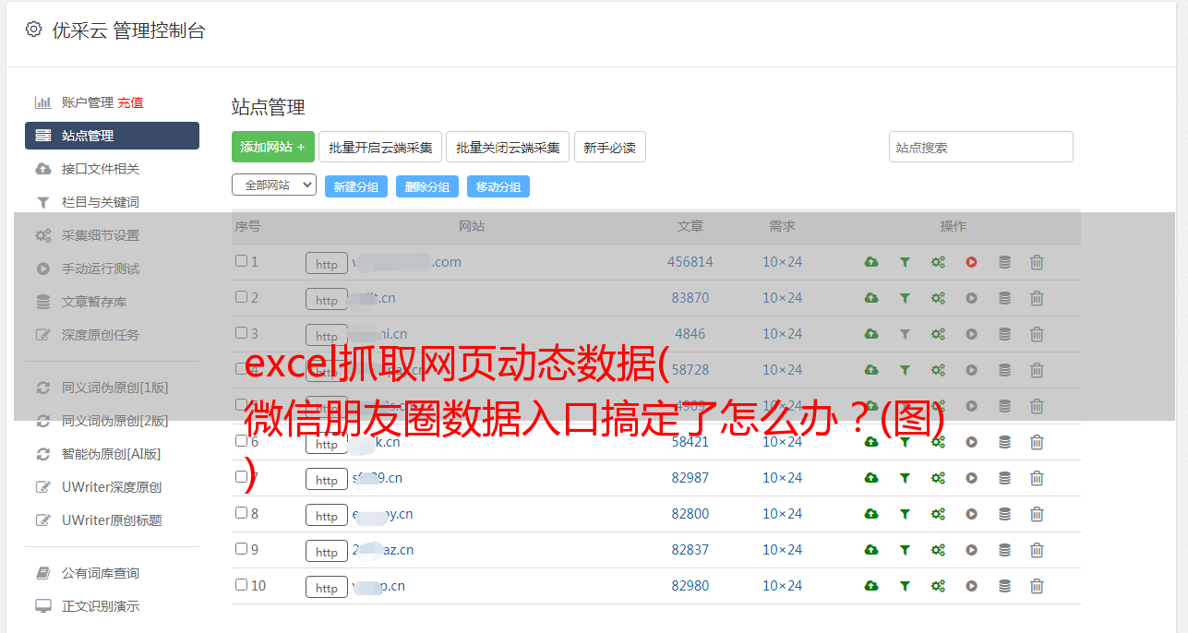Tick the checkbox for row 1

pyautogui.click(x=241, y=261)
